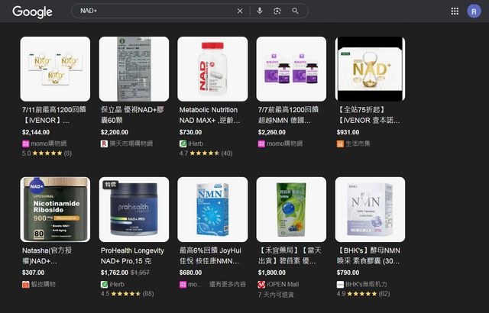Open the Metabolic Nutrition NAD MAX+ title
This screenshot has width=489, height=313.
point(209,115)
